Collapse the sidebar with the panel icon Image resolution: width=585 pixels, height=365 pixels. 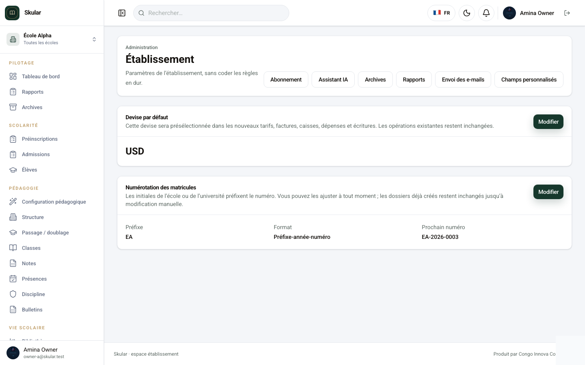(122, 13)
